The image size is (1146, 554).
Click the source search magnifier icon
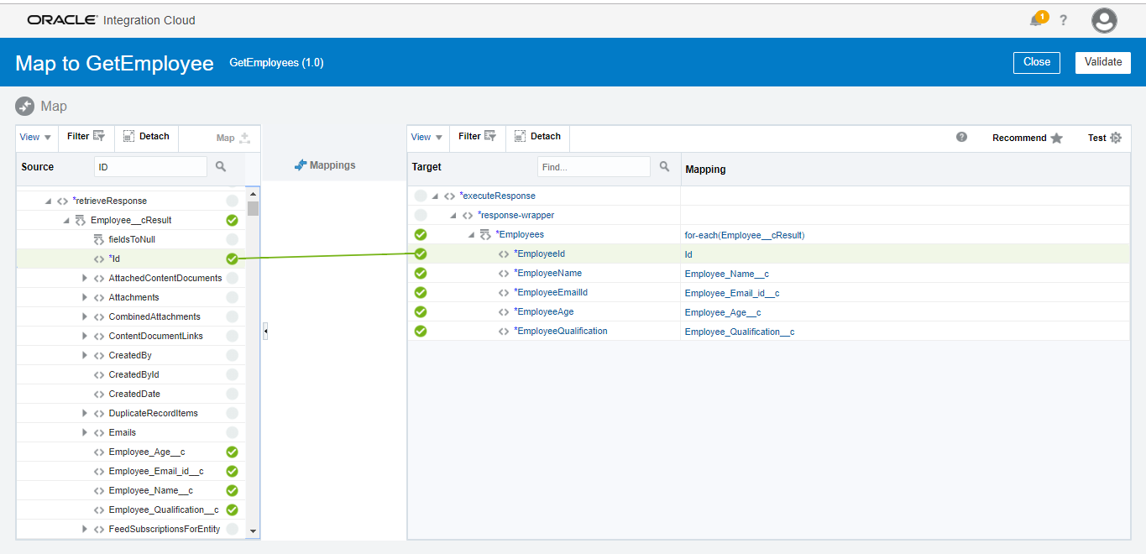click(x=221, y=167)
